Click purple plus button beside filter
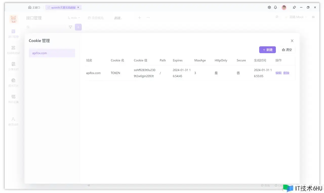 coord(78,27)
